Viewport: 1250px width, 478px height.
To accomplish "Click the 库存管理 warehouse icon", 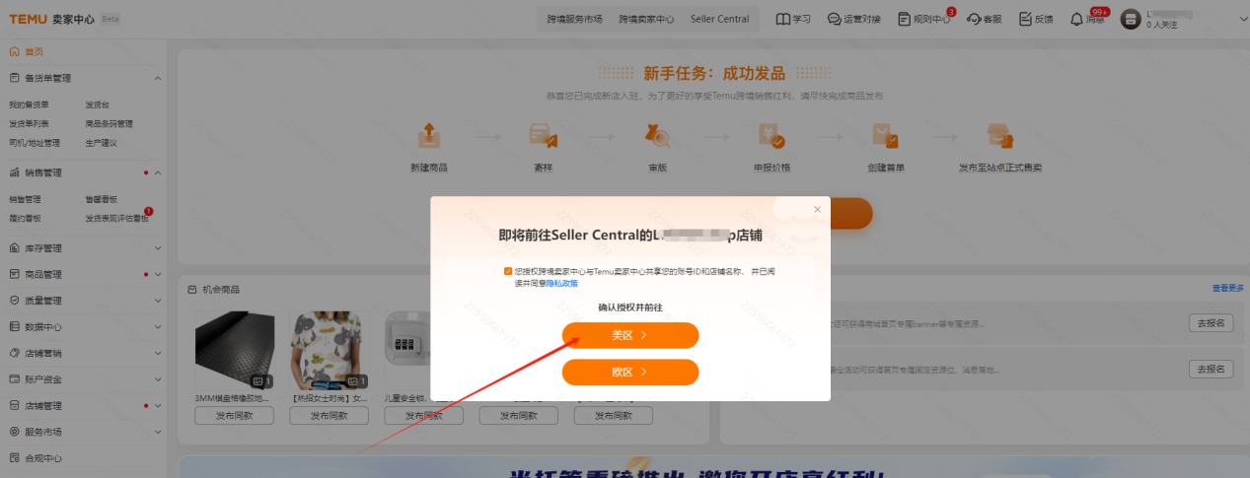I will pos(15,248).
